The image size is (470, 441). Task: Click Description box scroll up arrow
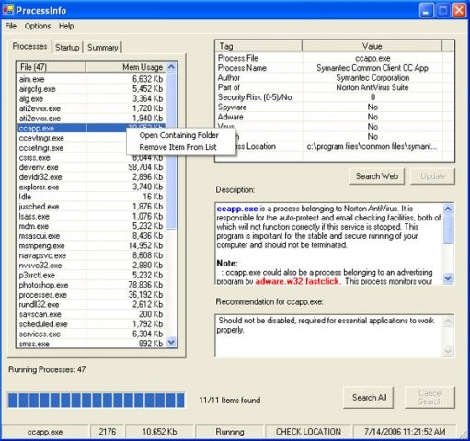448,209
